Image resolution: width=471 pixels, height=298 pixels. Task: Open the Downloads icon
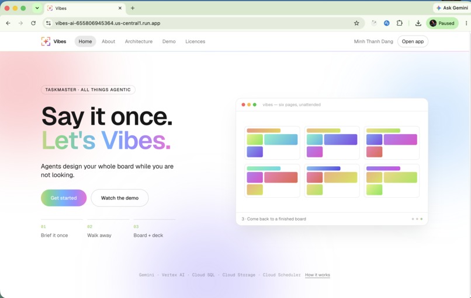tap(418, 23)
